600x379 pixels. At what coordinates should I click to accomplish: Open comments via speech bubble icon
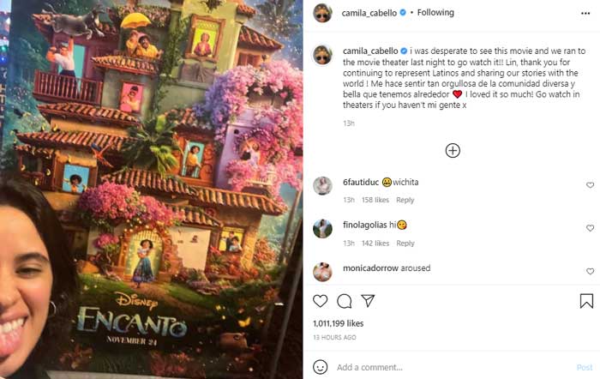click(x=344, y=301)
